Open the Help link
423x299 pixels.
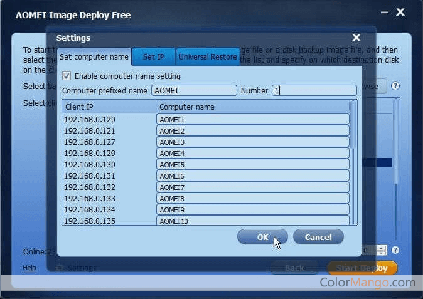pyautogui.click(x=29, y=268)
